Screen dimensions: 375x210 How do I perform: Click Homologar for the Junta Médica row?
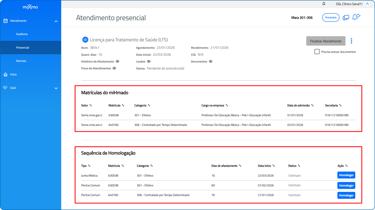[346, 175]
